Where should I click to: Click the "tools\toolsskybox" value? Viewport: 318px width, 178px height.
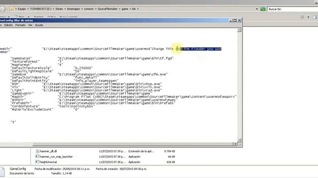pyautogui.click(x=76, y=106)
